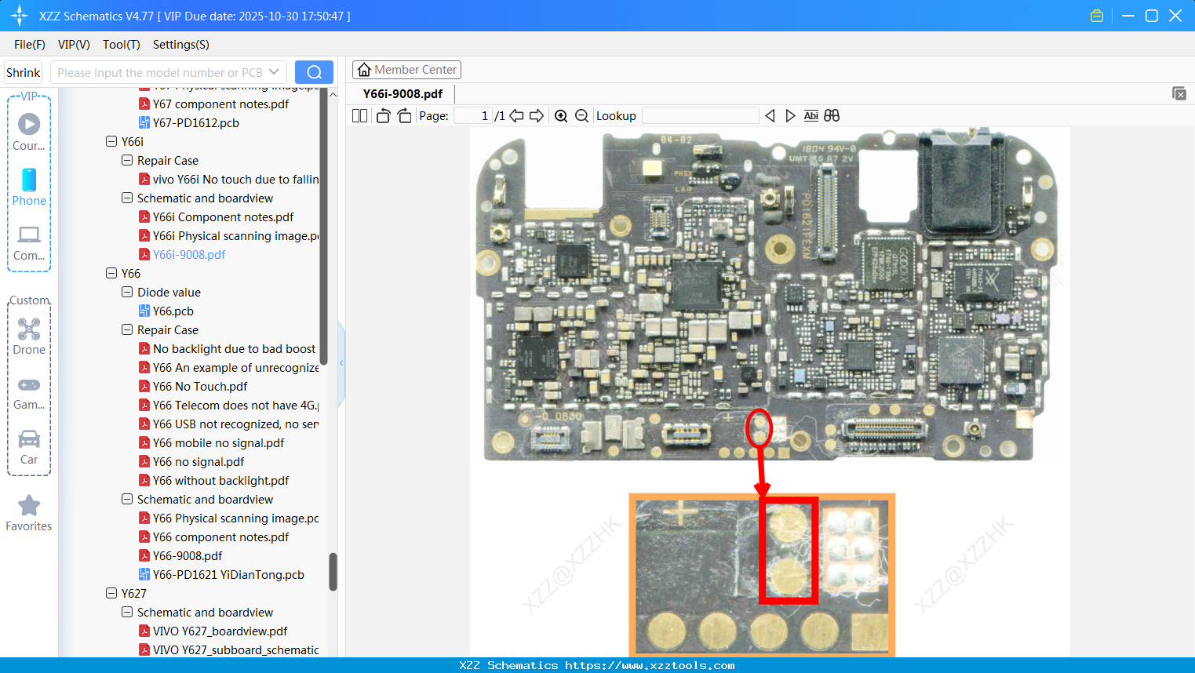This screenshot has height=673, width=1195.
Task: Open 'Y66 without backlight.pdf'
Action: pos(221,481)
